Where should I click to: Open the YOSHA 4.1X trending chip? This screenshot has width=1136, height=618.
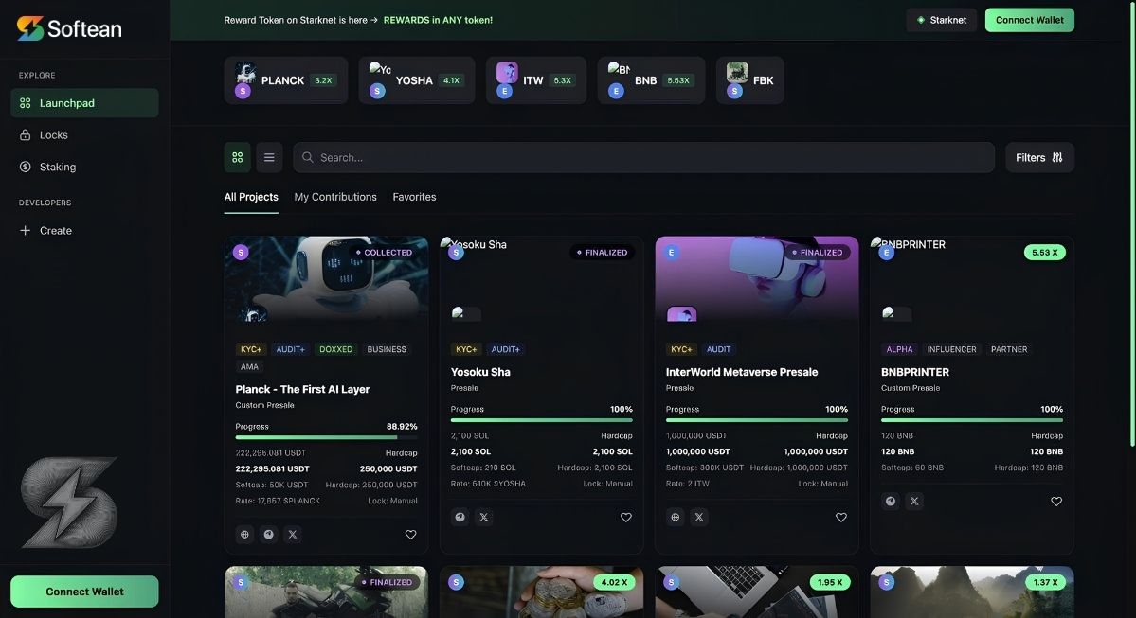click(x=417, y=80)
